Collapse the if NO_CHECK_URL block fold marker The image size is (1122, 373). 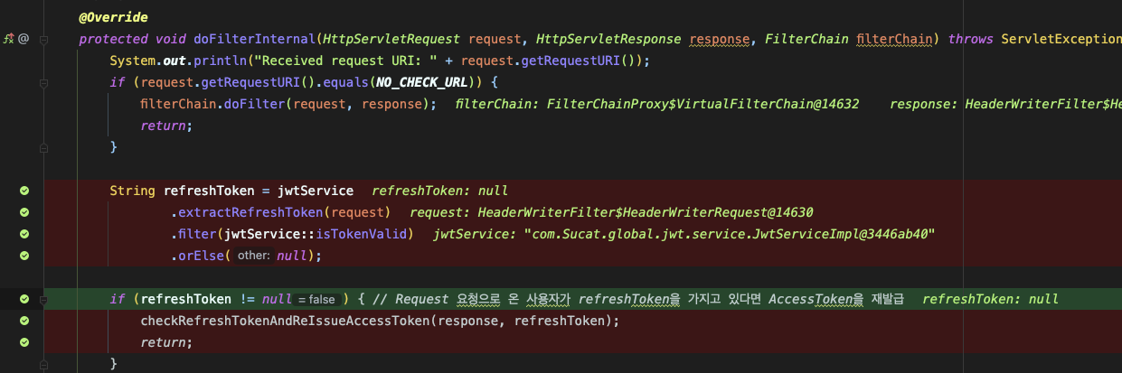coord(42,83)
